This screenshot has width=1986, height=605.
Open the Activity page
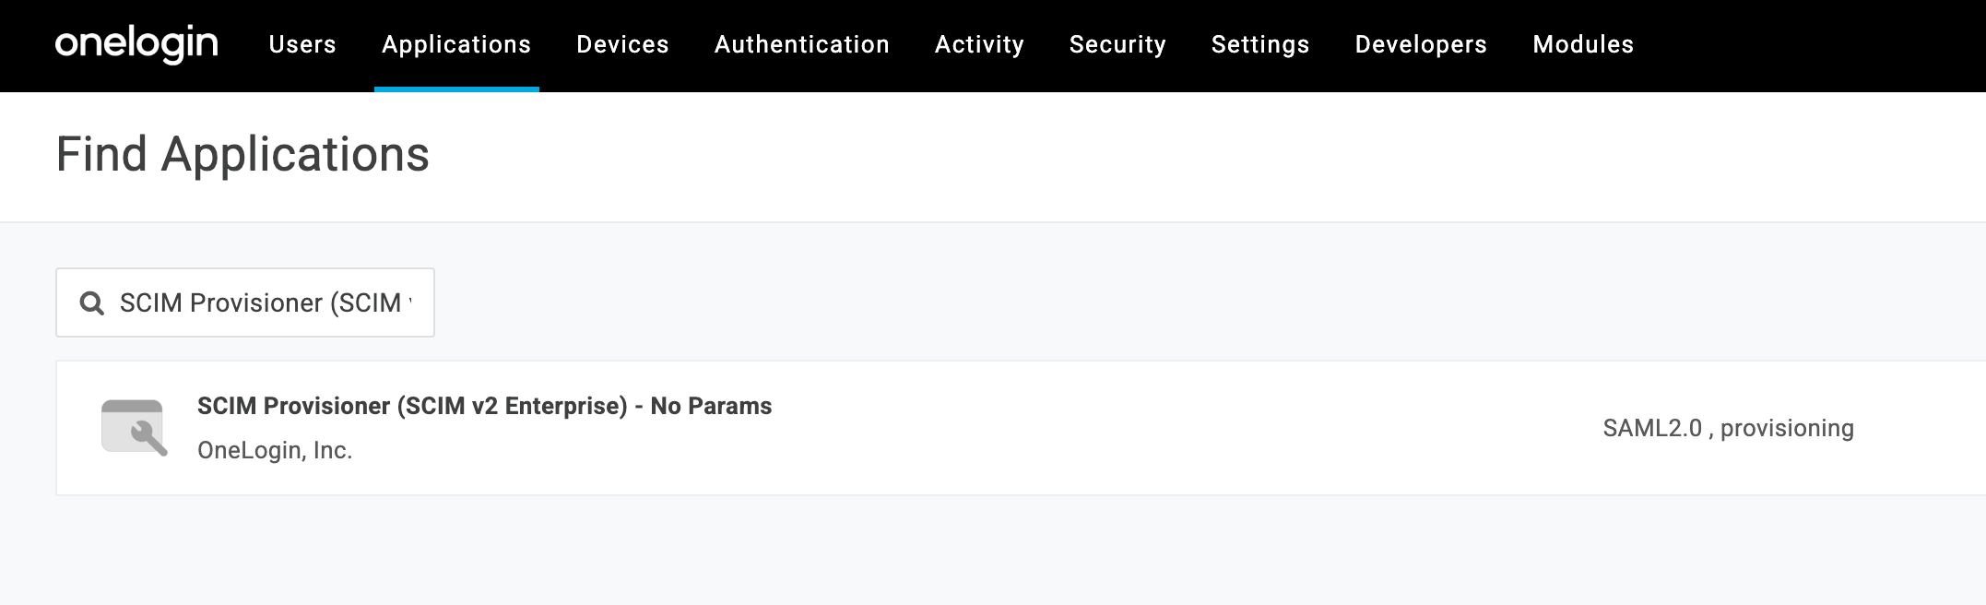(x=978, y=43)
